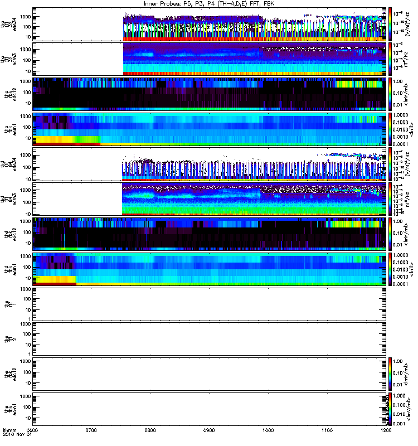The width and height of the screenshot is (418, 446).
Task: Click the empty 'the fbk edc12' panel
Action: point(210,374)
